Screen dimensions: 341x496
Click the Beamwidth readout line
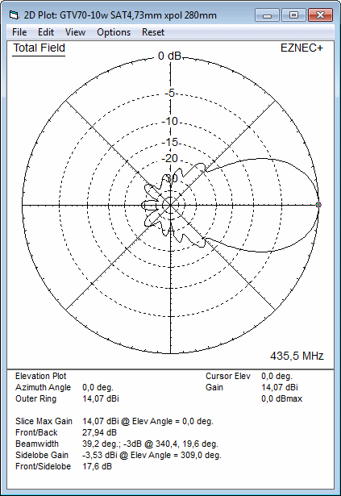[x=117, y=444]
